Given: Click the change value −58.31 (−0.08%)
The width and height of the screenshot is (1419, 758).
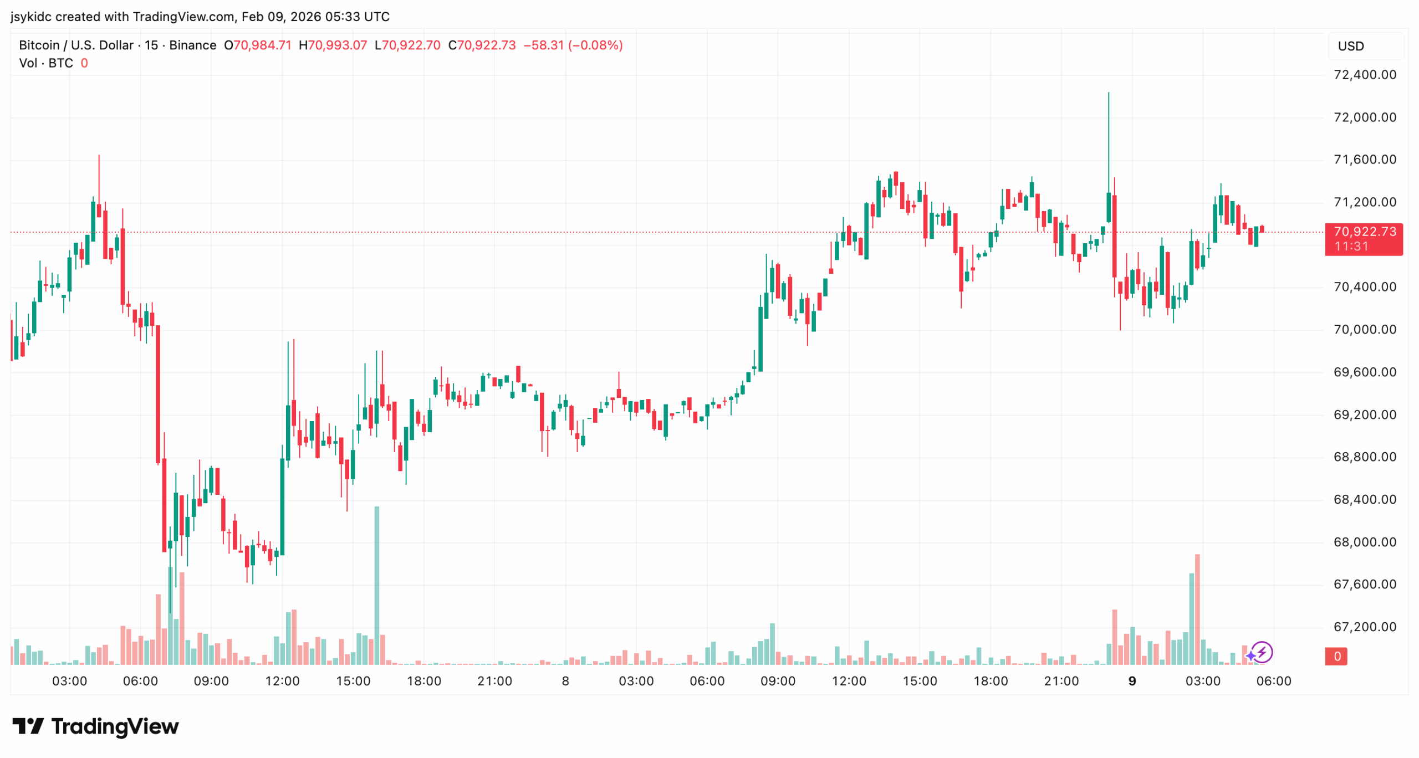Looking at the screenshot, I should coord(574,45).
